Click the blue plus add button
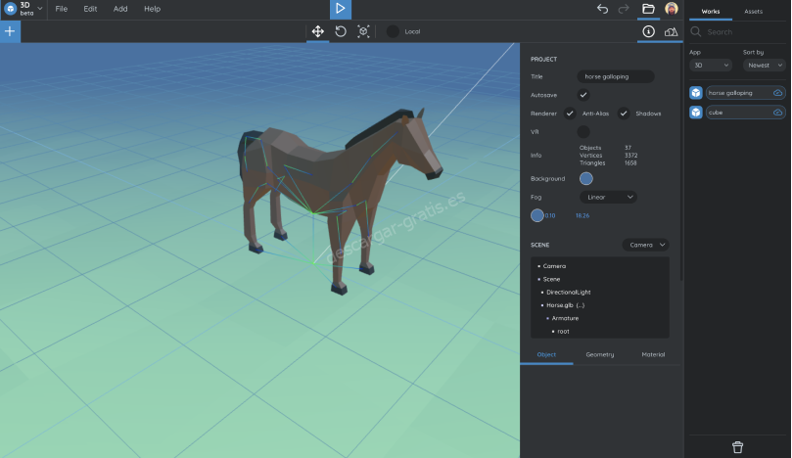Viewport: 792px width, 458px height. [10, 31]
